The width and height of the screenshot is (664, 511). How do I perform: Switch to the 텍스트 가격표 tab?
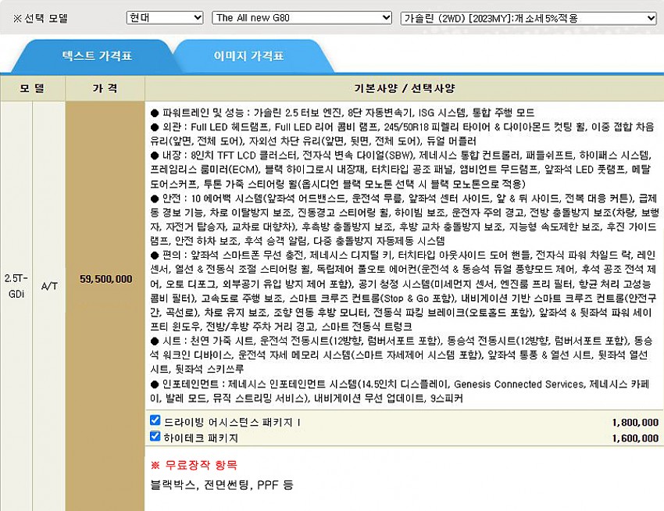click(x=95, y=56)
